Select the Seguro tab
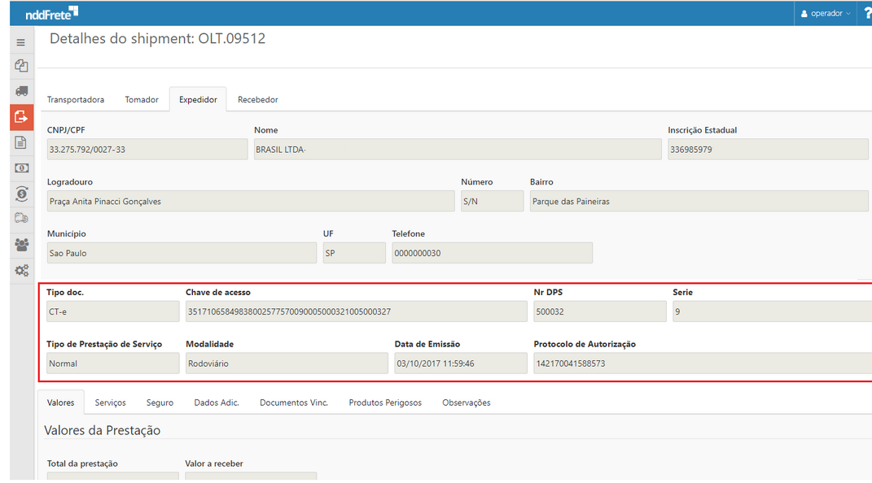 (x=160, y=402)
